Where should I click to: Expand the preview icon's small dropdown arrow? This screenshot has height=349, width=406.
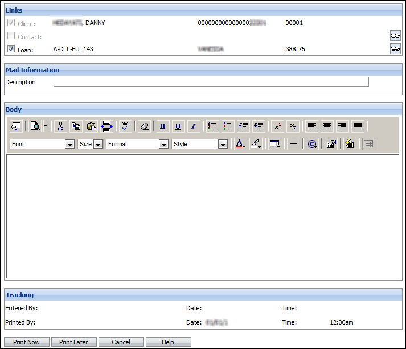(x=46, y=126)
